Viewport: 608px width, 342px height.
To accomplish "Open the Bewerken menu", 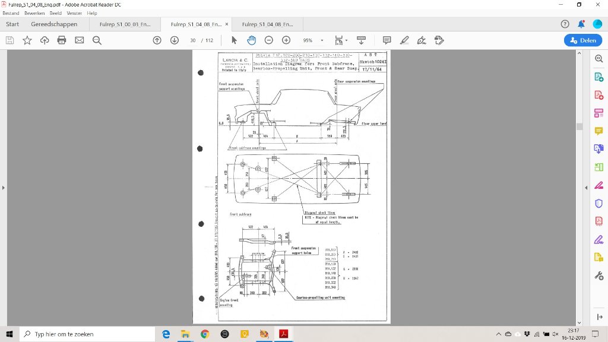I will coord(33,12).
